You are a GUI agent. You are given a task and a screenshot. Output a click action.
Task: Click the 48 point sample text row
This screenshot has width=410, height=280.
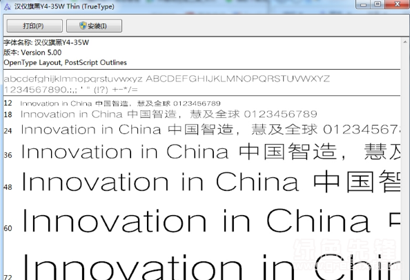coord(202,181)
